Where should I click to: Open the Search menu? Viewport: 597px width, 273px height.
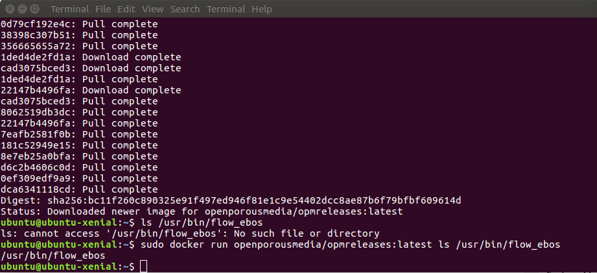coord(185,10)
